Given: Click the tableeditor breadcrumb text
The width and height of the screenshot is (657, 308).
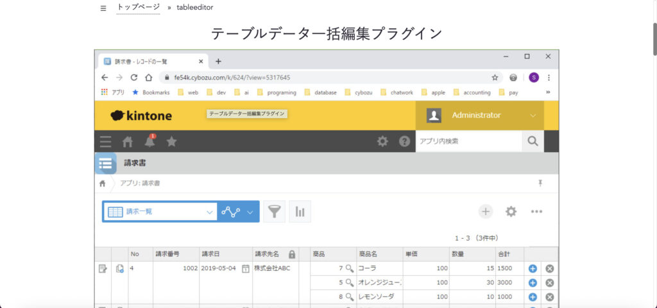Looking at the screenshot, I should [195, 8].
